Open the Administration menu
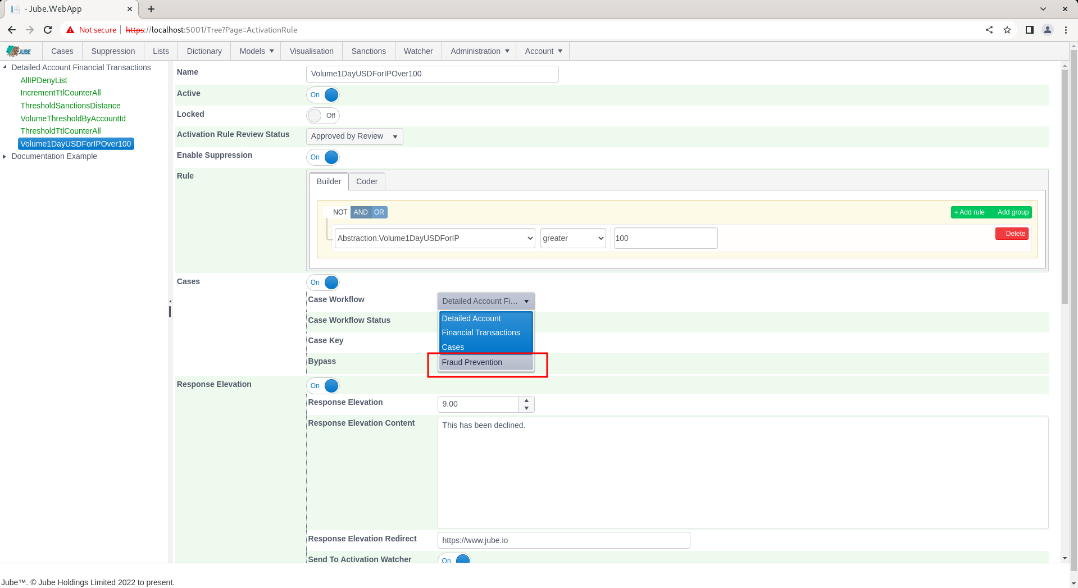This screenshot has height=588, width=1078. 480,51
